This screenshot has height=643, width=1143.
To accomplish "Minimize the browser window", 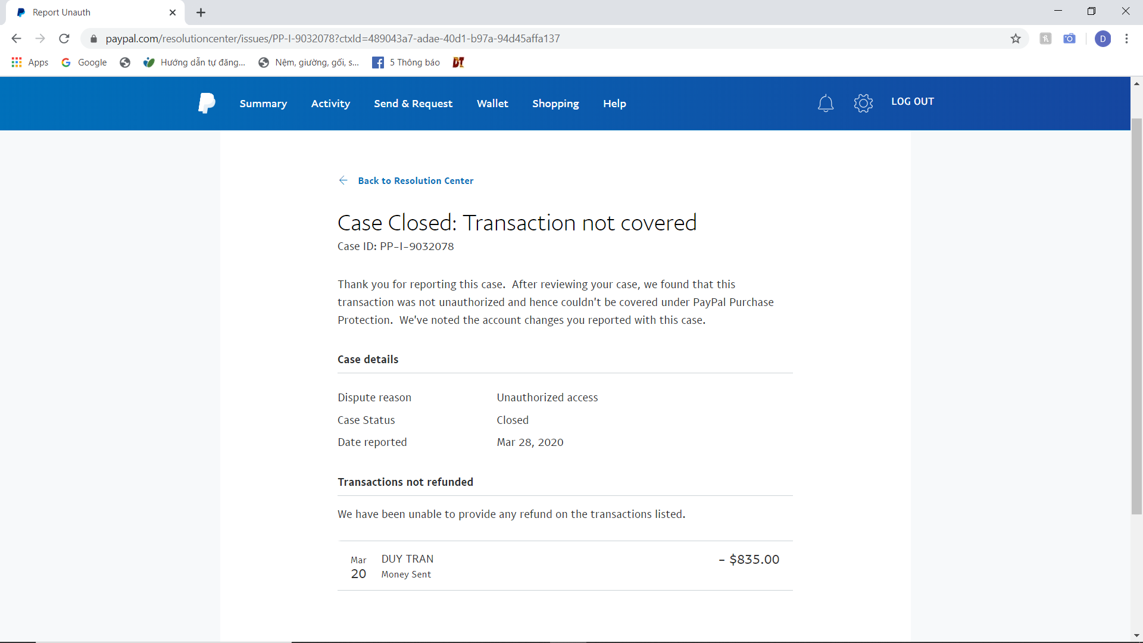I will [1058, 11].
